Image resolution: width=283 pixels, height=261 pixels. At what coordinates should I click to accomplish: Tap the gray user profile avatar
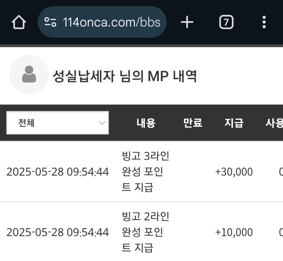click(x=29, y=74)
